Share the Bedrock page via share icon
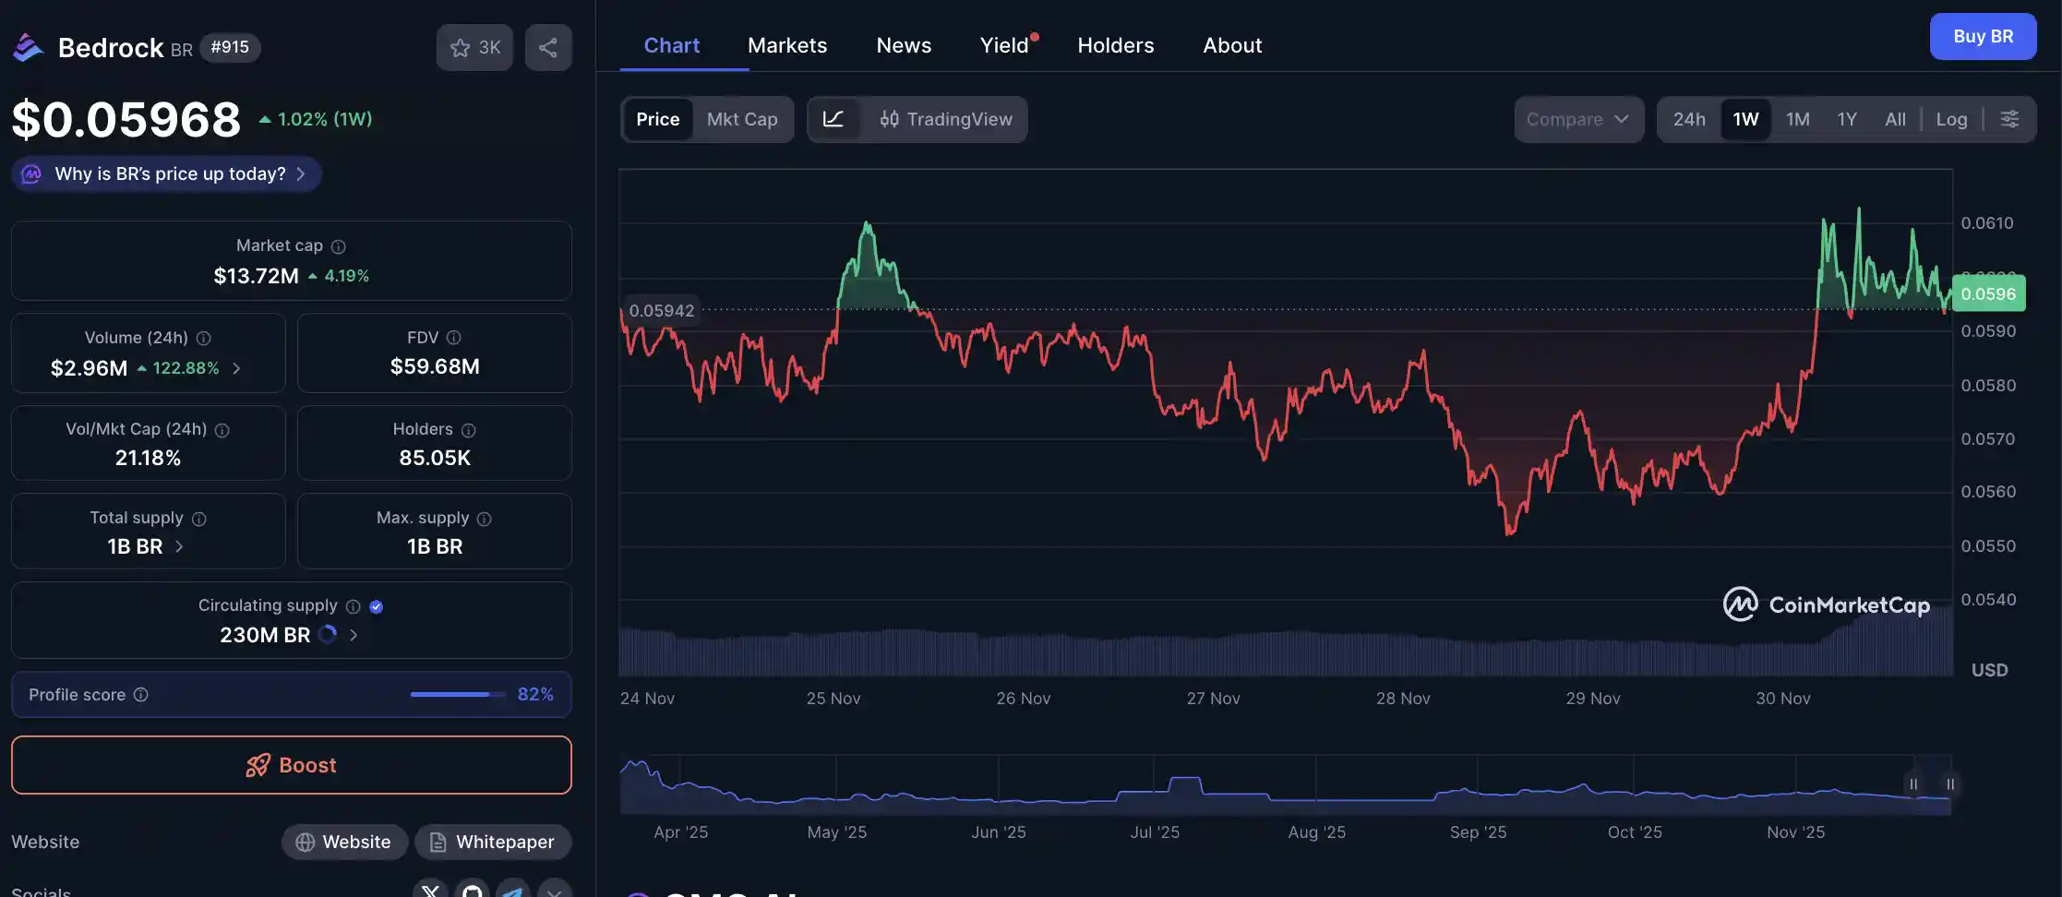2062x897 pixels. coord(548,47)
